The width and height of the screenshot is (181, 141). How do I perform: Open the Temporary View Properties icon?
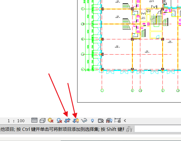[101, 121]
